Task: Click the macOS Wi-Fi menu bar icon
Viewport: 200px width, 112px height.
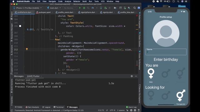Action: point(161,1)
